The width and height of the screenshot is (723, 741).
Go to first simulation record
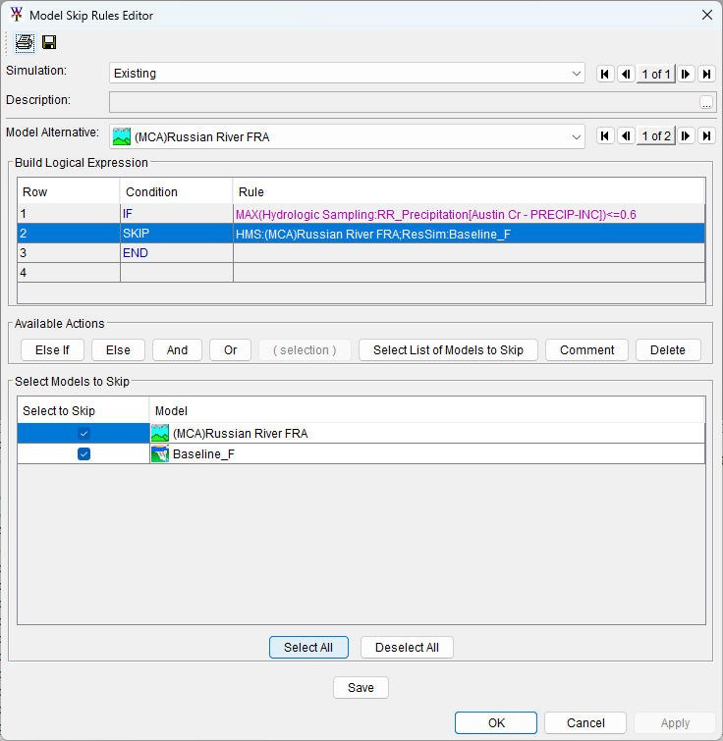click(x=605, y=74)
